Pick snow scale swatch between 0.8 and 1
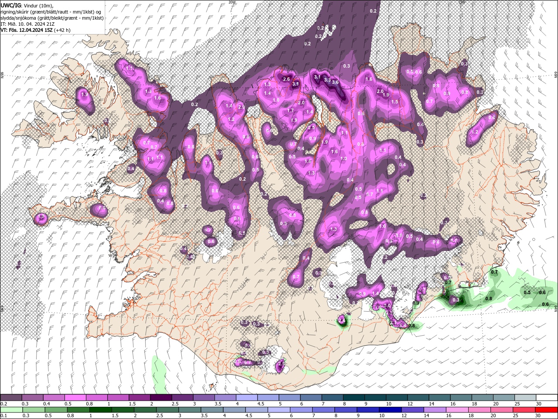 (96, 398)
